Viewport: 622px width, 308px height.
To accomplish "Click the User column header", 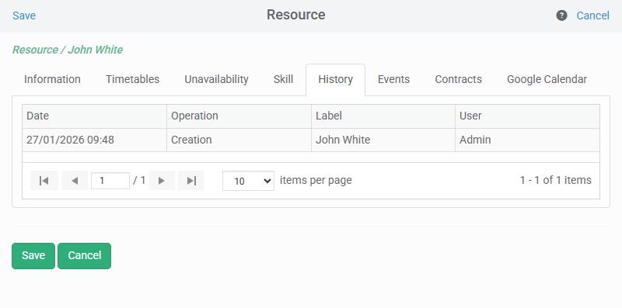I will click(528, 116).
